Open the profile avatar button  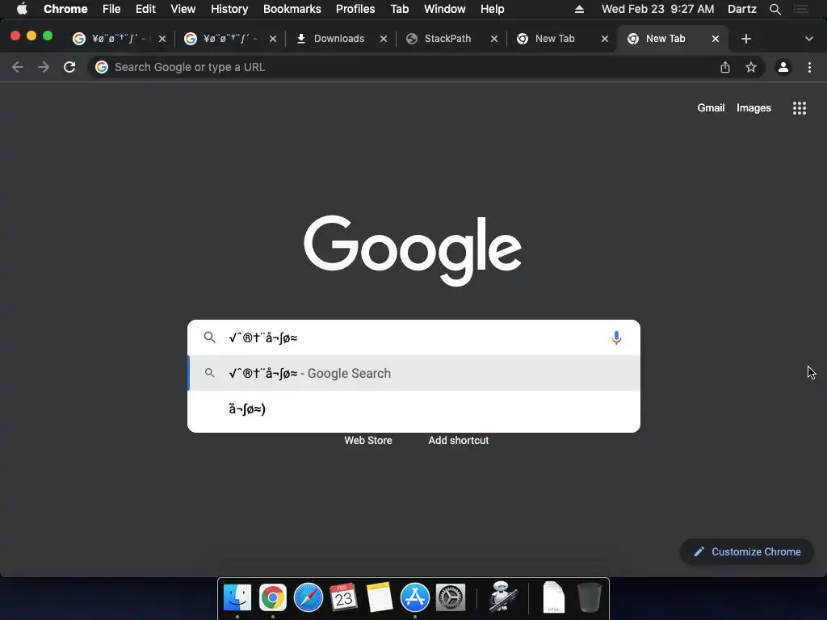783,67
